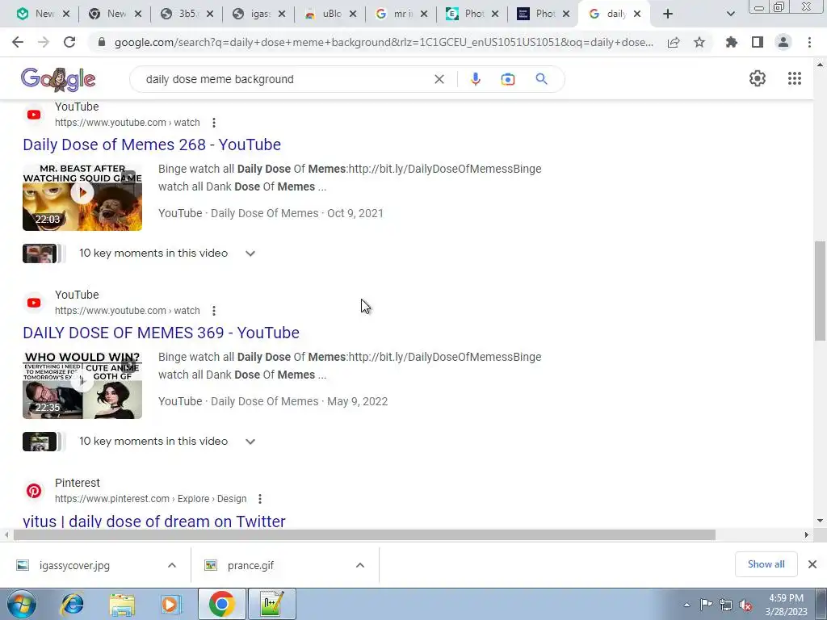Open igassycover.jpg from downloads bar
This screenshot has height=620, width=827.
point(74,566)
